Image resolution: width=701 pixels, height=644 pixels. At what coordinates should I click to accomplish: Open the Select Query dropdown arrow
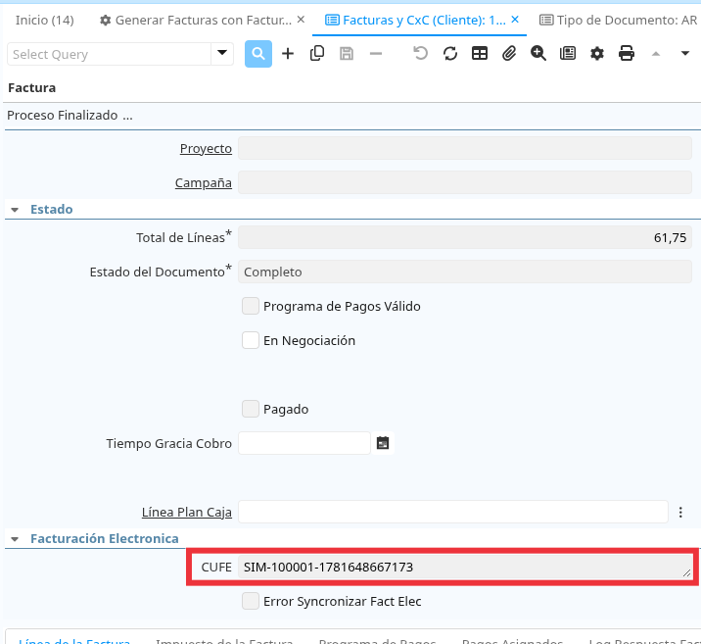point(222,54)
